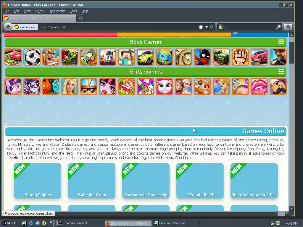Image resolution: width=303 pixels, height=227 pixels.
Task: Open the green jeep offroad game icon
Action: point(221,57)
